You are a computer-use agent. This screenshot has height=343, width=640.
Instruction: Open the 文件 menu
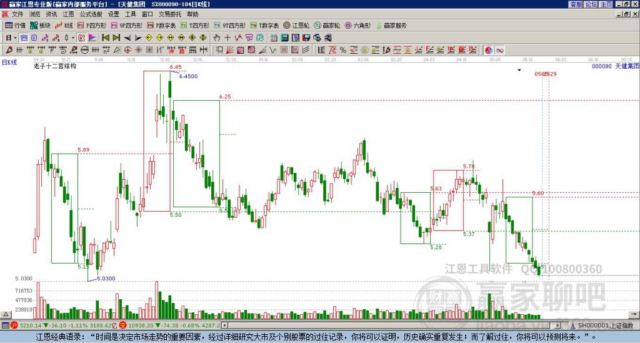(17, 14)
